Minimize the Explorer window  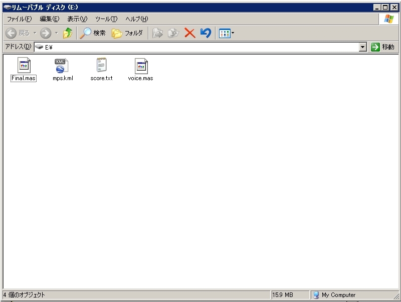pos(377,8)
